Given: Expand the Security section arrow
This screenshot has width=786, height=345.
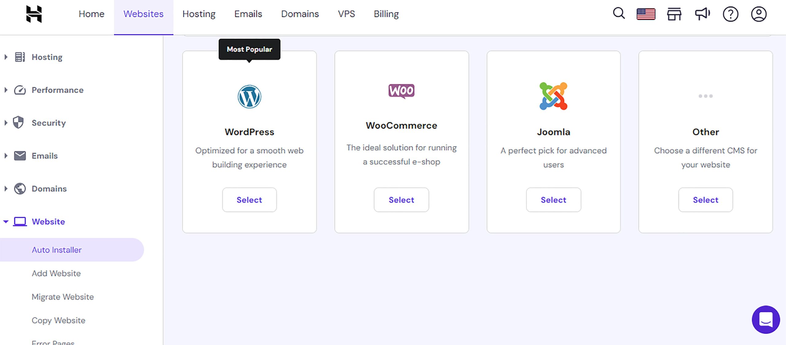Looking at the screenshot, I should coord(6,123).
